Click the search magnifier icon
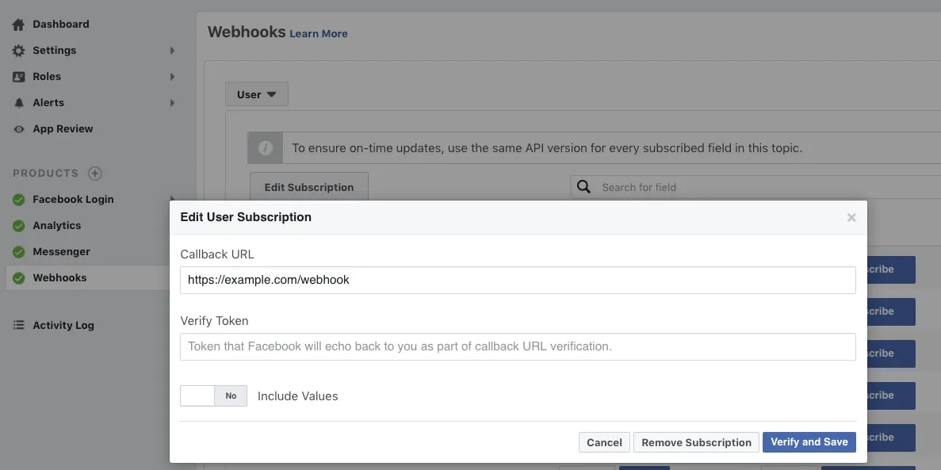 pos(583,187)
